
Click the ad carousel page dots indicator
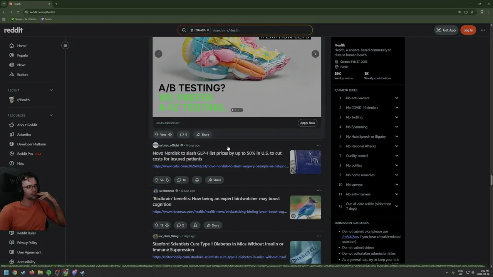coord(237,110)
